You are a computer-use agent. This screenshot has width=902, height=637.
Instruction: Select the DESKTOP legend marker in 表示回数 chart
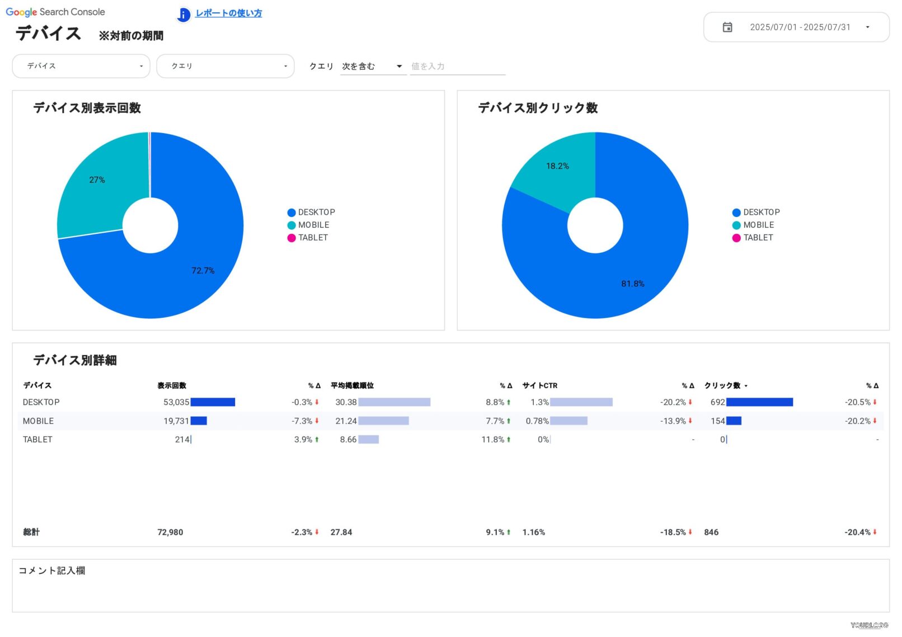point(290,212)
